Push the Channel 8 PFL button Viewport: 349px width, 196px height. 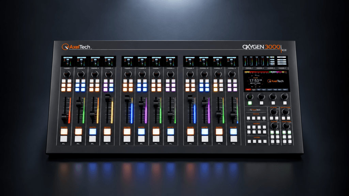click(171, 139)
